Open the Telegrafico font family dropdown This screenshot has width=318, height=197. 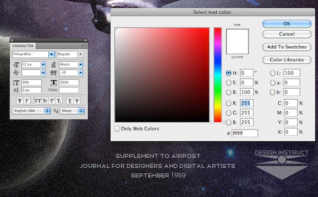click(x=51, y=54)
